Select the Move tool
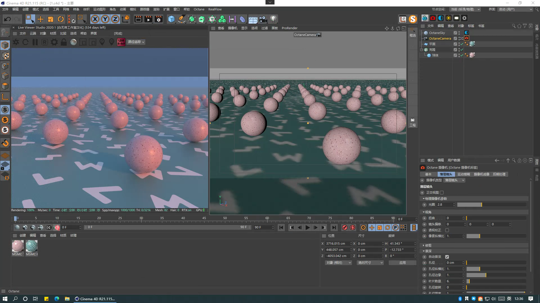This screenshot has width=540, height=303. [40, 19]
